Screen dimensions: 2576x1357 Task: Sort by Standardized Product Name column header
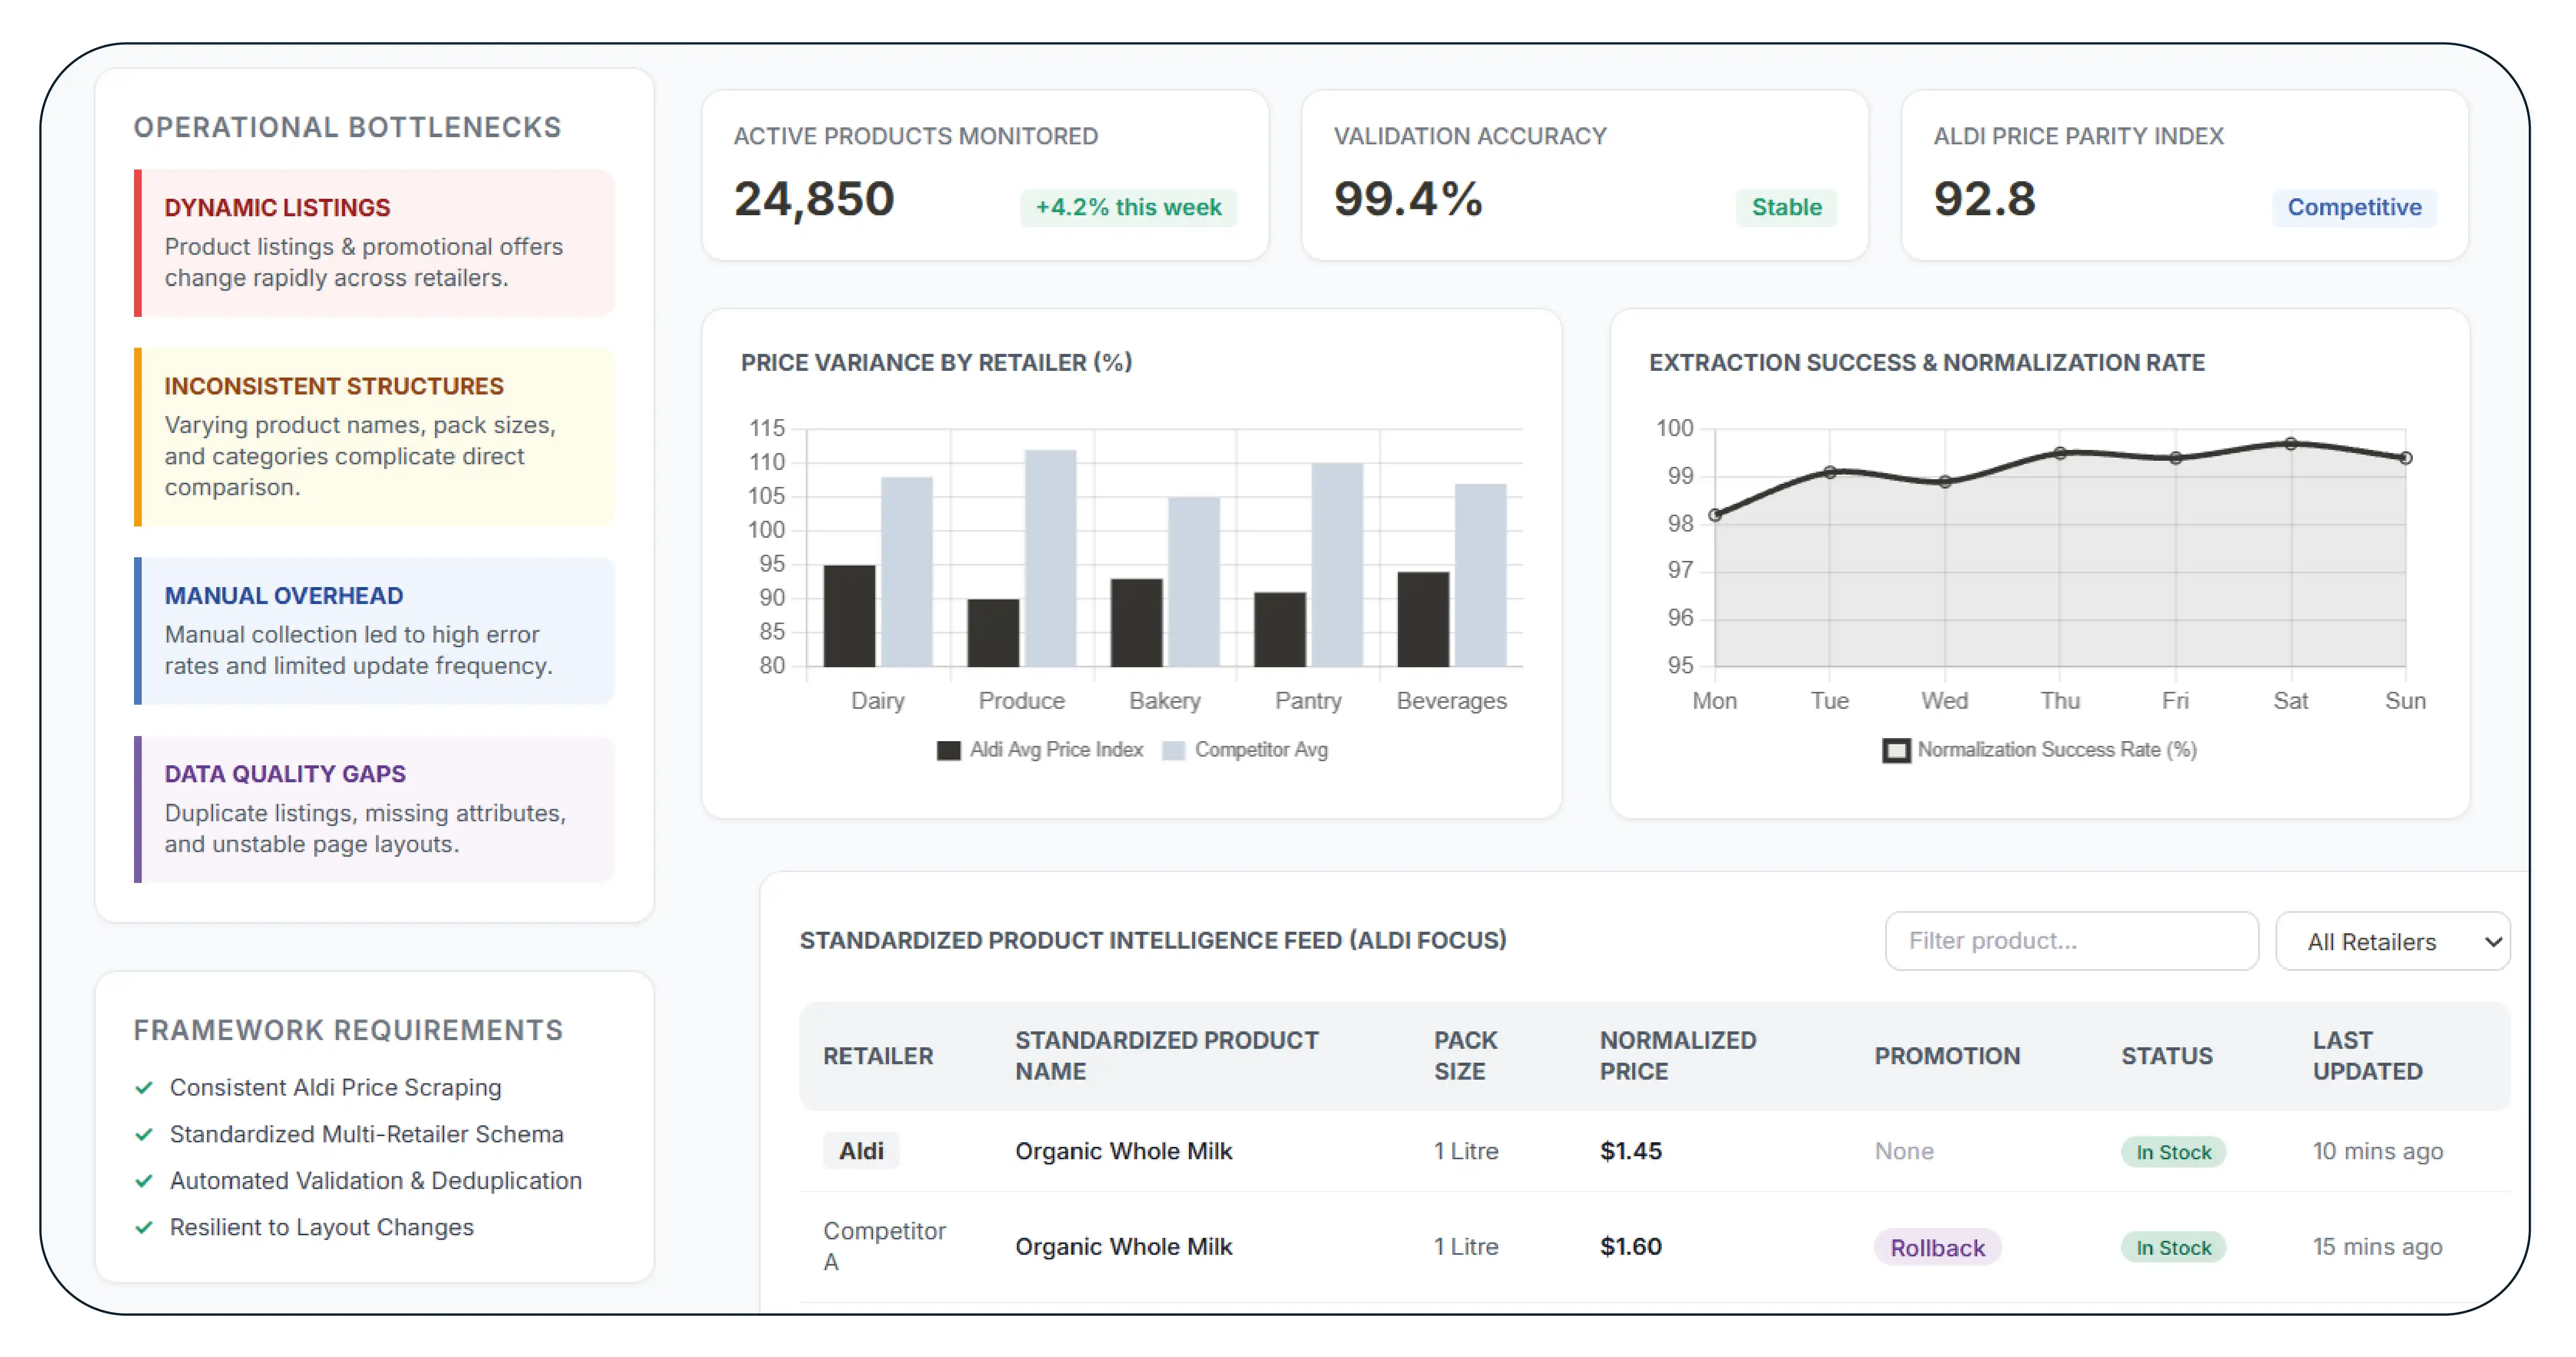[x=1166, y=1056]
